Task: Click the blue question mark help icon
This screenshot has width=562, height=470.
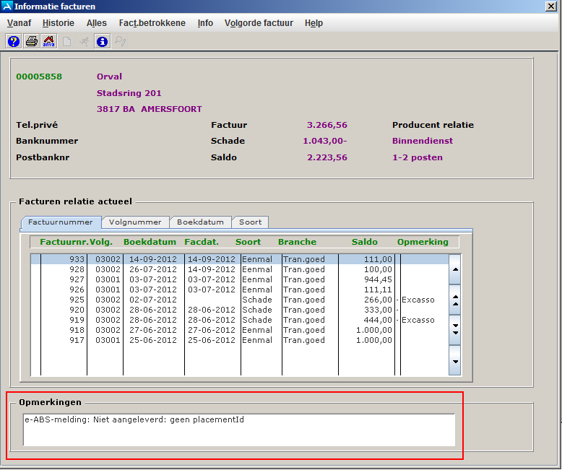Action: click(x=14, y=42)
